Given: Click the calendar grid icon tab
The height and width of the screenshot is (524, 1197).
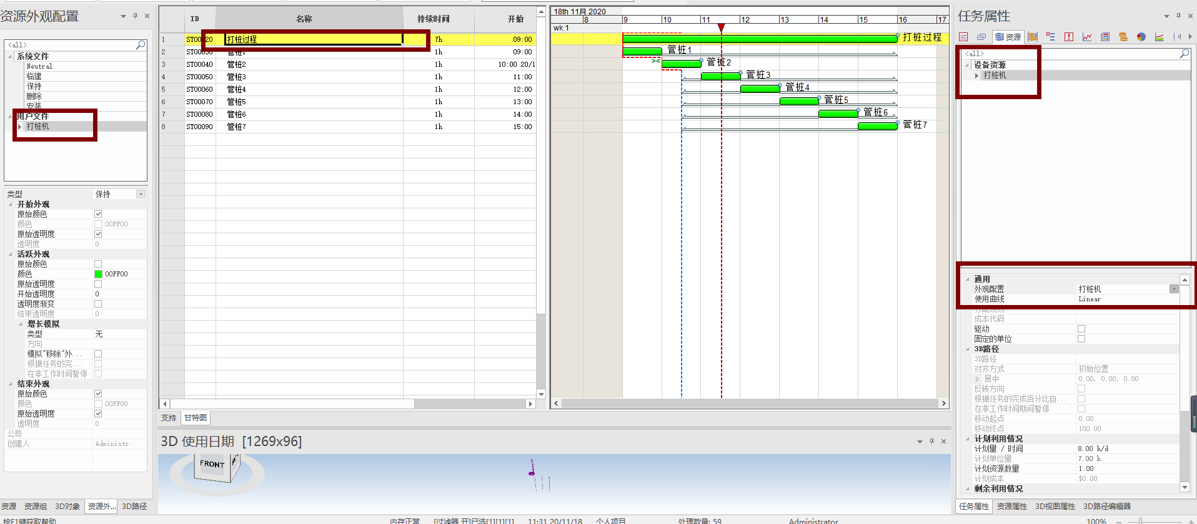Looking at the screenshot, I should pos(1105,37).
